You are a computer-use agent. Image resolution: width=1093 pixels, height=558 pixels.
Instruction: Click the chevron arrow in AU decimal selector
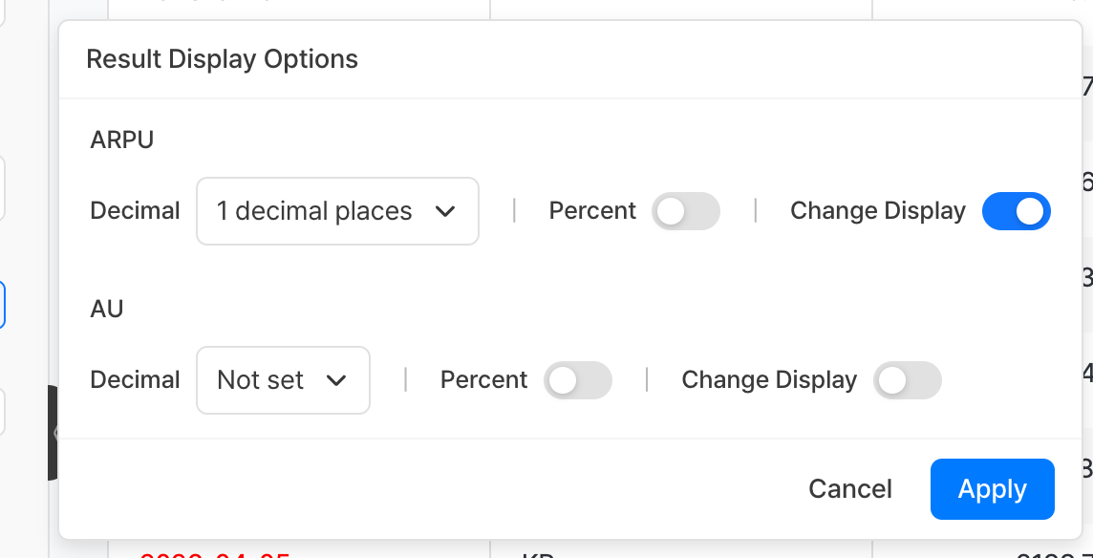[x=336, y=380]
